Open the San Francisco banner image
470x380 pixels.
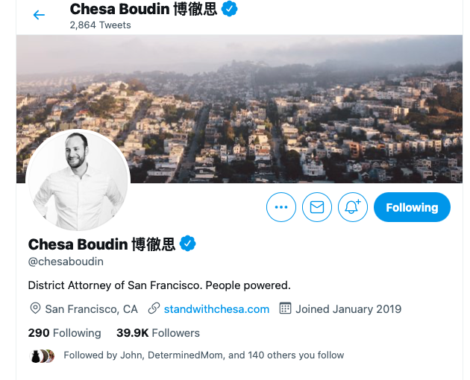point(239,109)
